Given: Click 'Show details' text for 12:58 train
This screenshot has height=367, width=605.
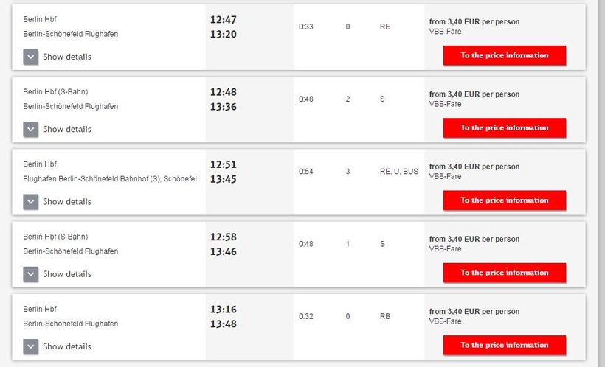Looking at the screenshot, I should click(x=67, y=274).
